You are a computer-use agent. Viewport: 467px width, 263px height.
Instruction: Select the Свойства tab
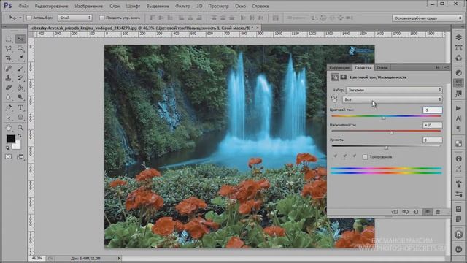[x=363, y=68]
